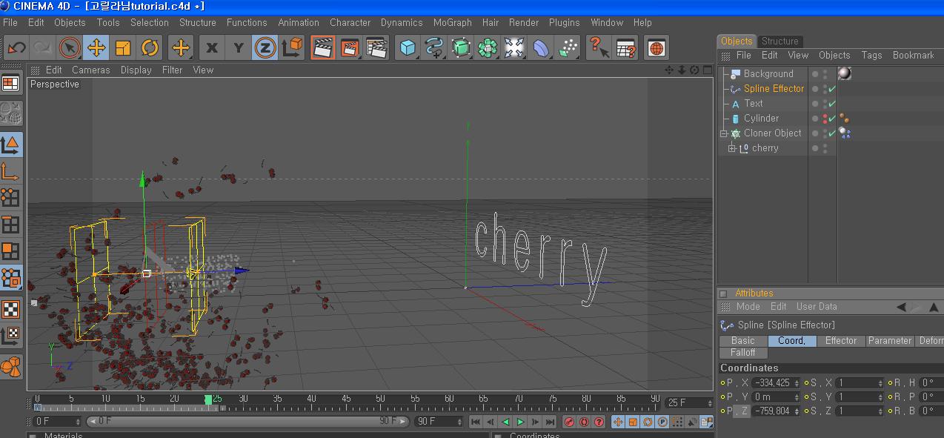Toggle the Text object enable checkmark

pos(832,104)
